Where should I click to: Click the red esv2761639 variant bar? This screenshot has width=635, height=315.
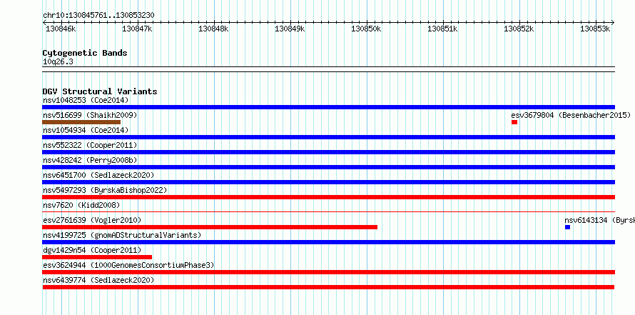coord(210,227)
